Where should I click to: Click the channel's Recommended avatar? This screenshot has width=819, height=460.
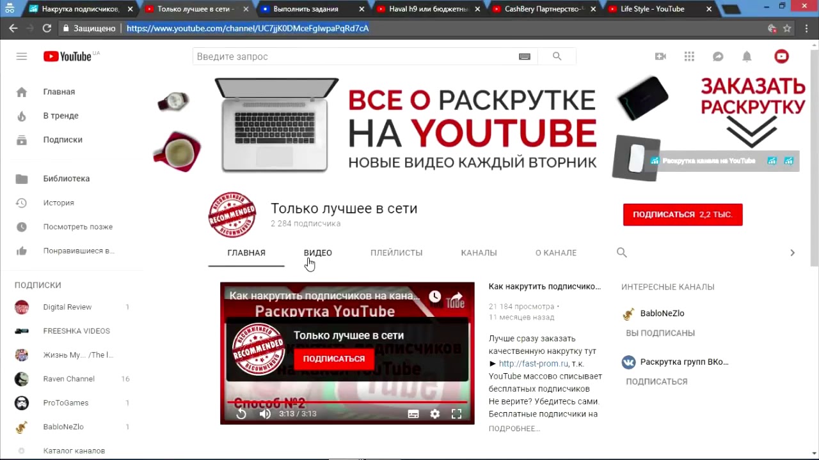232,214
